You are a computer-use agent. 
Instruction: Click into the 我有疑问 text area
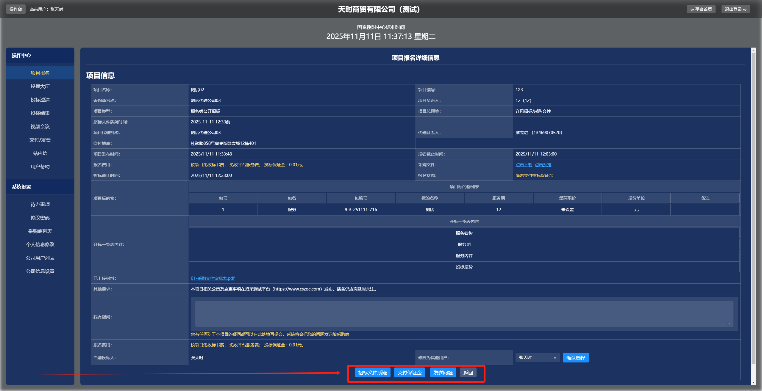click(x=464, y=314)
